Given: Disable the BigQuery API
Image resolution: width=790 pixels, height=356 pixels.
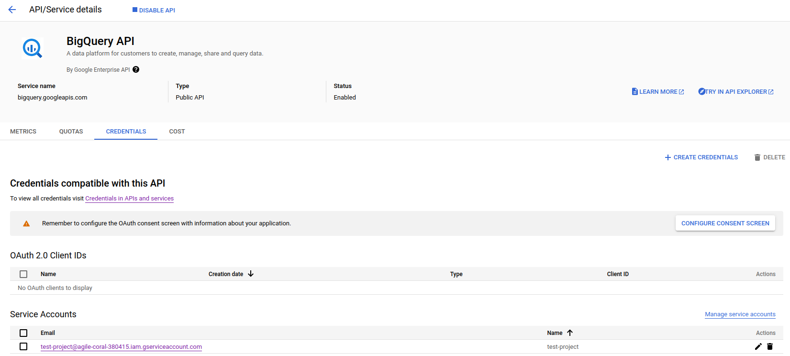Looking at the screenshot, I should (154, 10).
